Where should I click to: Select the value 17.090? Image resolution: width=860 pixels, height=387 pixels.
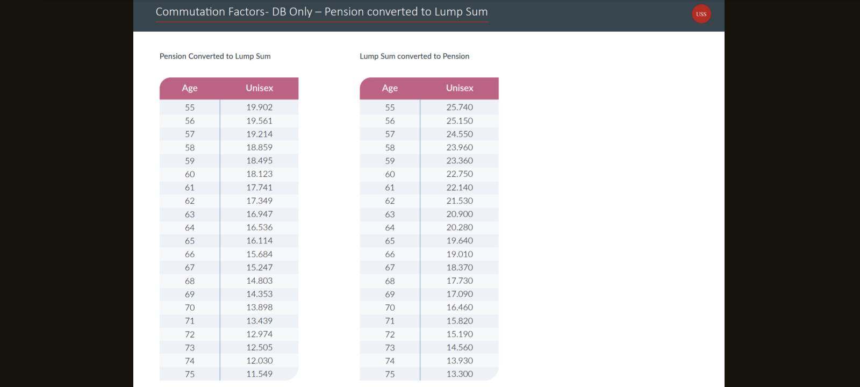[x=460, y=294]
